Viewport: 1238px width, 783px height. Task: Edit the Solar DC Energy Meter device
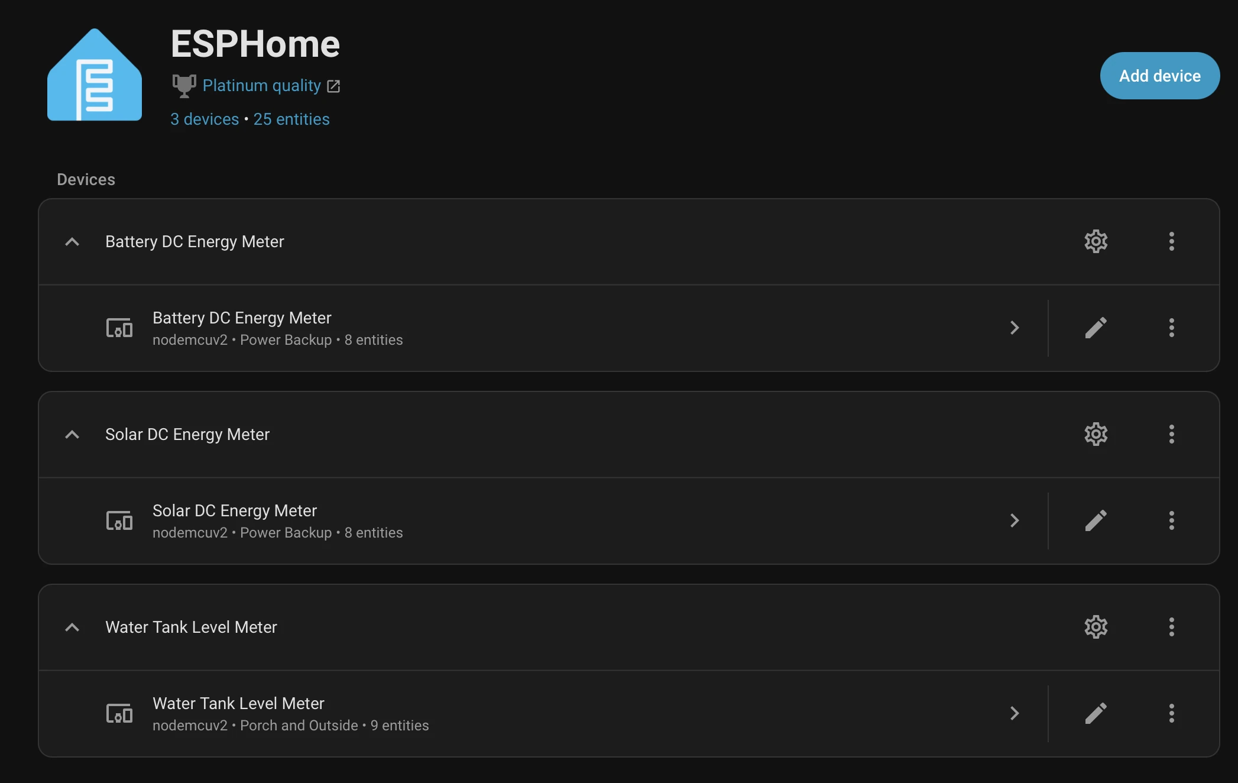(x=1096, y=520)
